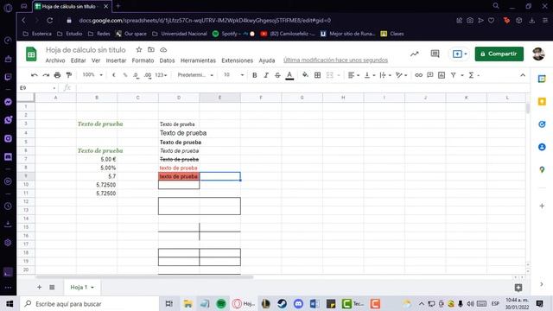
Task: Open the Última modificación link
Action: [x=335, y=60]
